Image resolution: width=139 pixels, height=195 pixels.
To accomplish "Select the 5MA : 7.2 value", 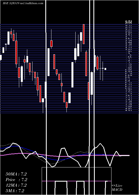I will tap(15, 191).
